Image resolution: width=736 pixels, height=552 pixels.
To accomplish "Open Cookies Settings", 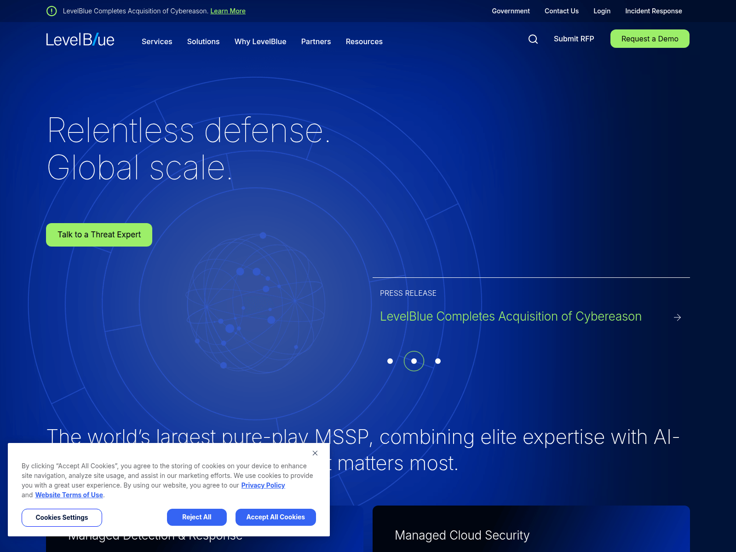I will tap(62, 517).
